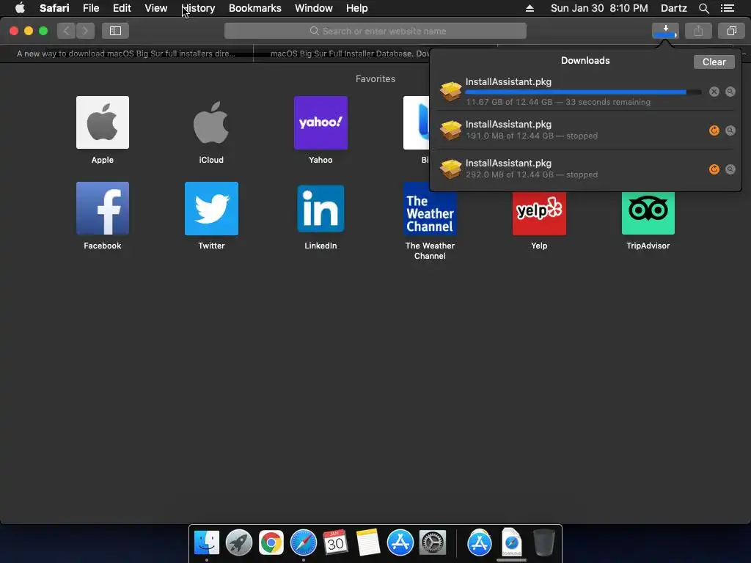Screen dimensions: 751x563
Task: Go forward with the forward arrow button
Action: point(85,31)
